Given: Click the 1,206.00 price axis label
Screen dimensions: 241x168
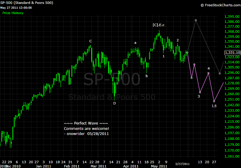Looking at the screenshot, I should click(232, 127).
